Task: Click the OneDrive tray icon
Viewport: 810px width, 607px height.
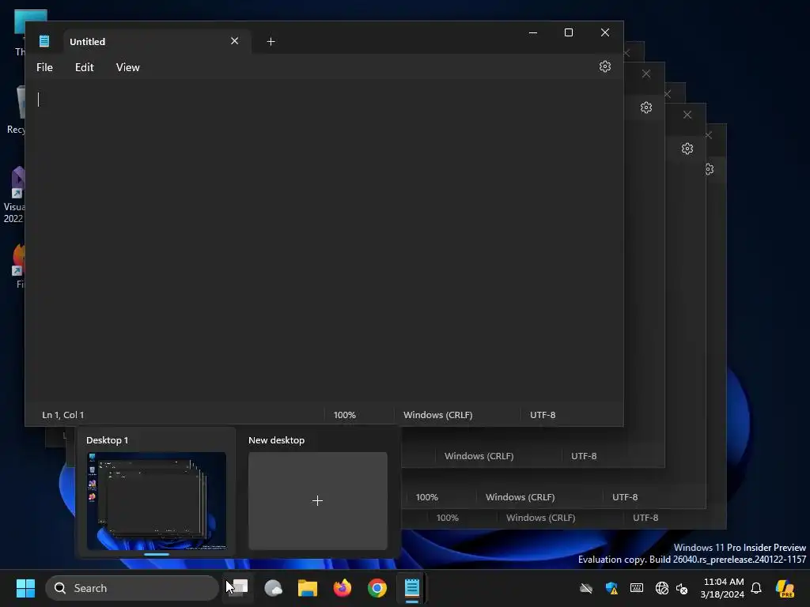Action: [x=586, y=588]
